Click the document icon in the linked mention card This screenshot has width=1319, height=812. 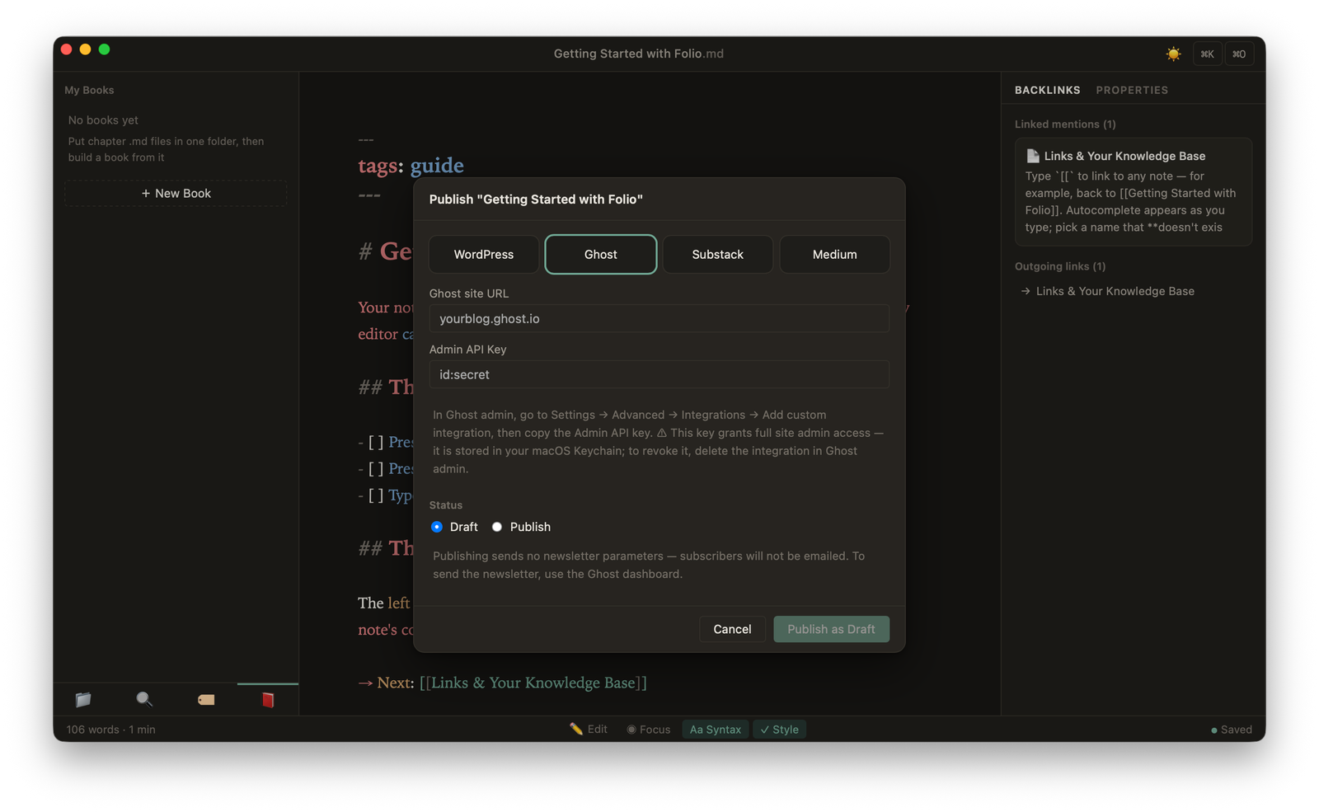point(1032,156)
